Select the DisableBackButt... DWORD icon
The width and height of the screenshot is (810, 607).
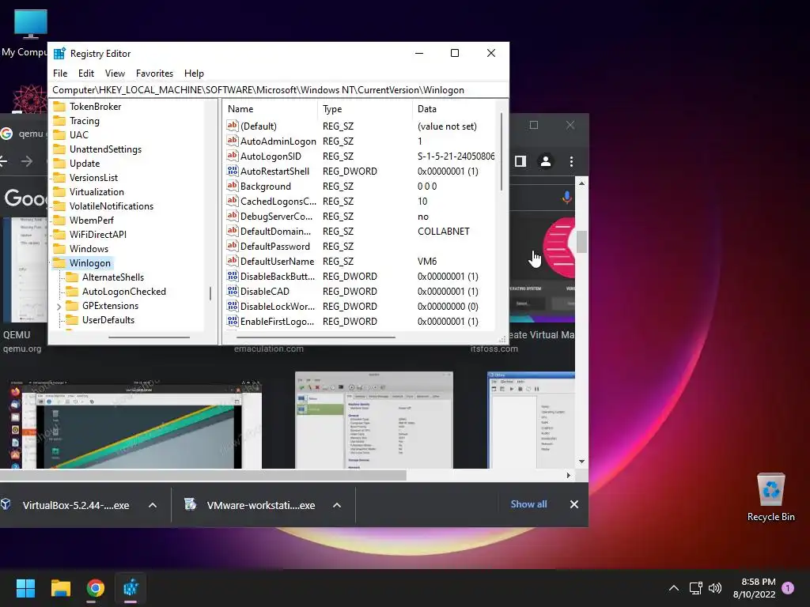click(x=233, y=276)
